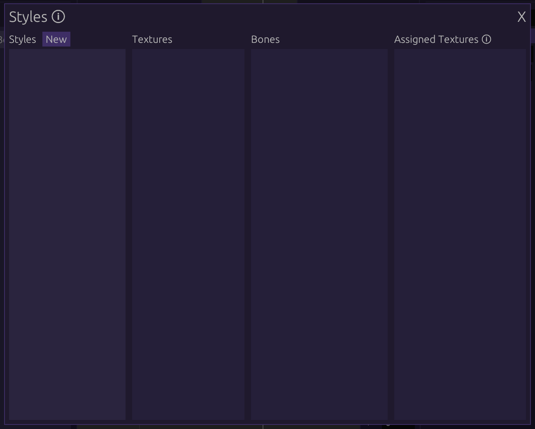Screen dimensions: 535x429
Task: Click the large Styles dialog title text
Action: [28, 17]
